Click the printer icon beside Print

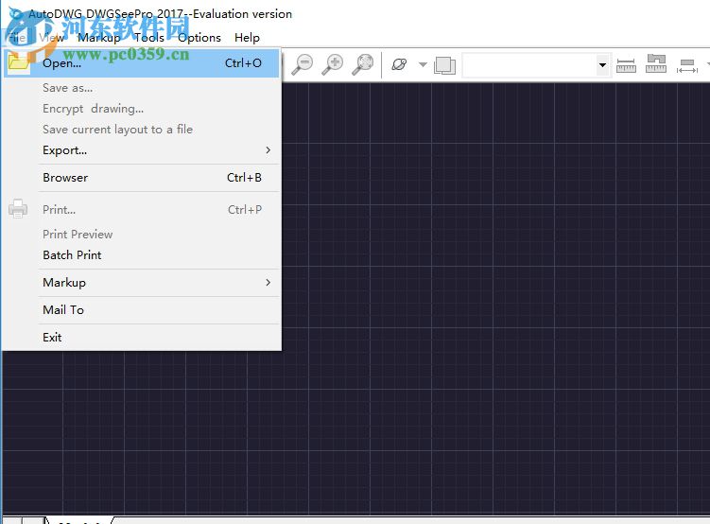(x=18, y=209)
